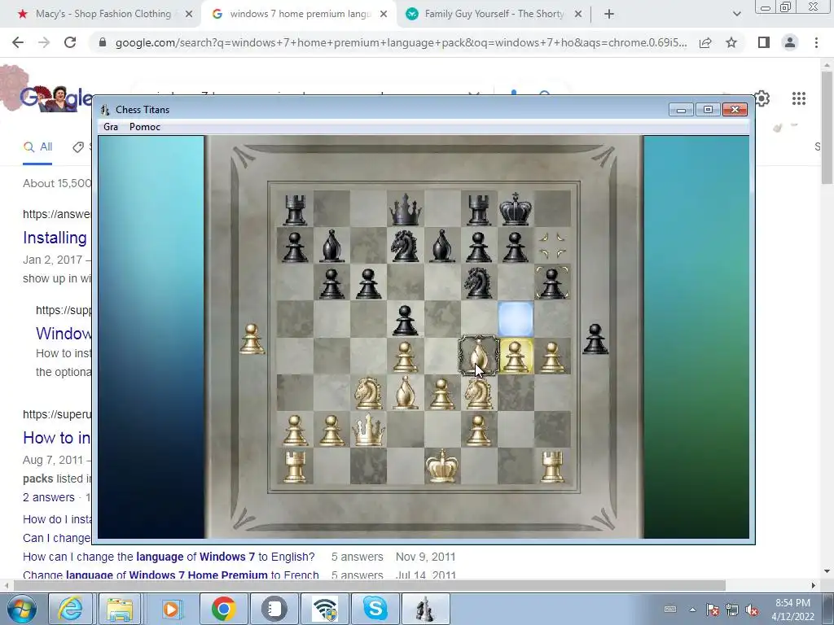Open Google apps grid

pos(798,98)
